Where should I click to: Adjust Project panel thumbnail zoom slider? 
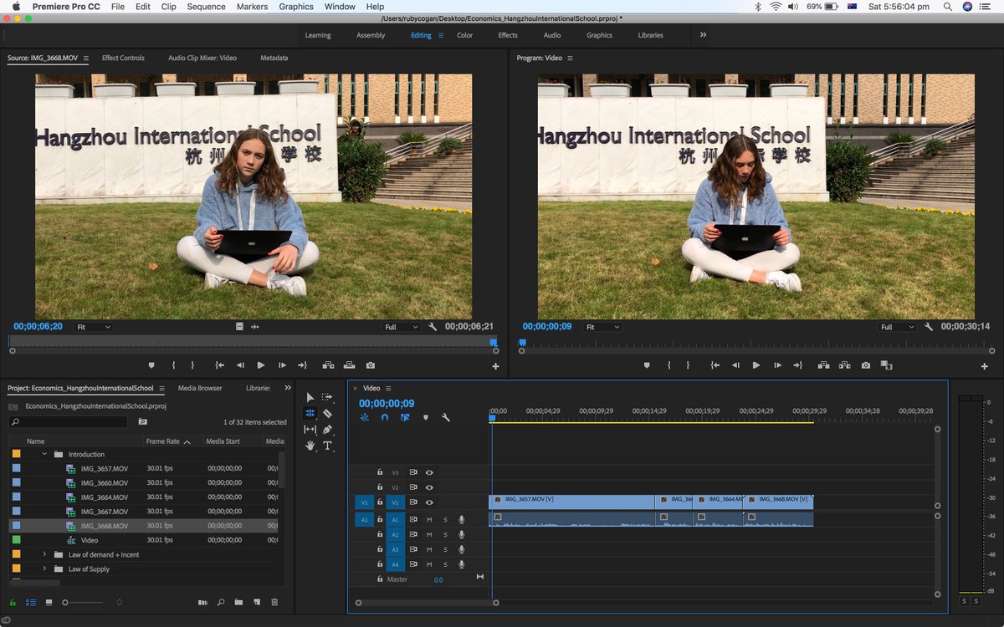(84, 602)
